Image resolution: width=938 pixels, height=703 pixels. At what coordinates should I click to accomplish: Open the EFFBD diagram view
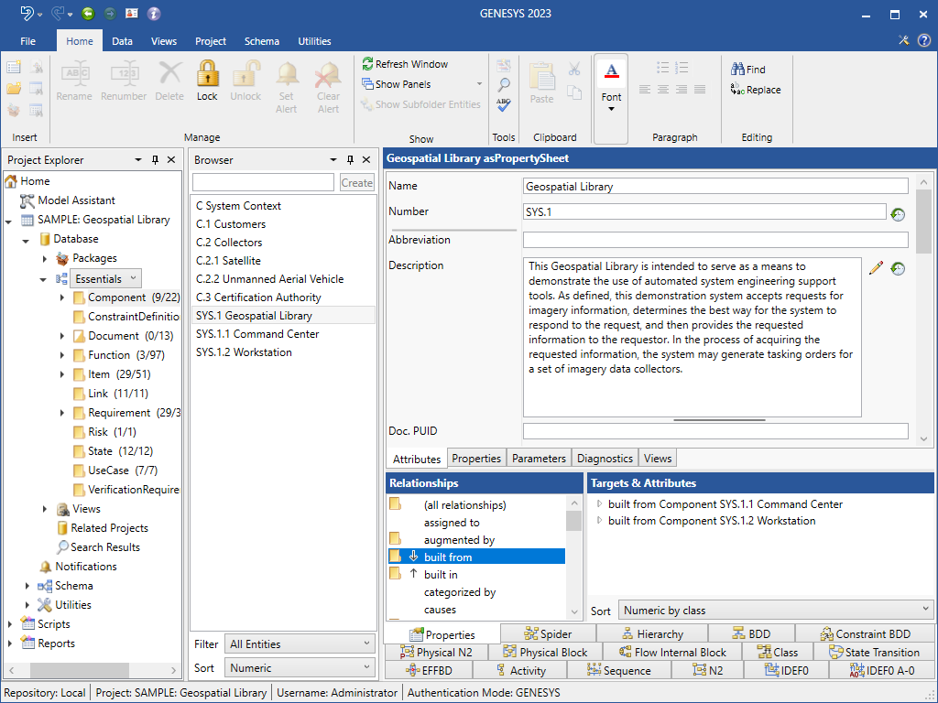tap(429, 670)
